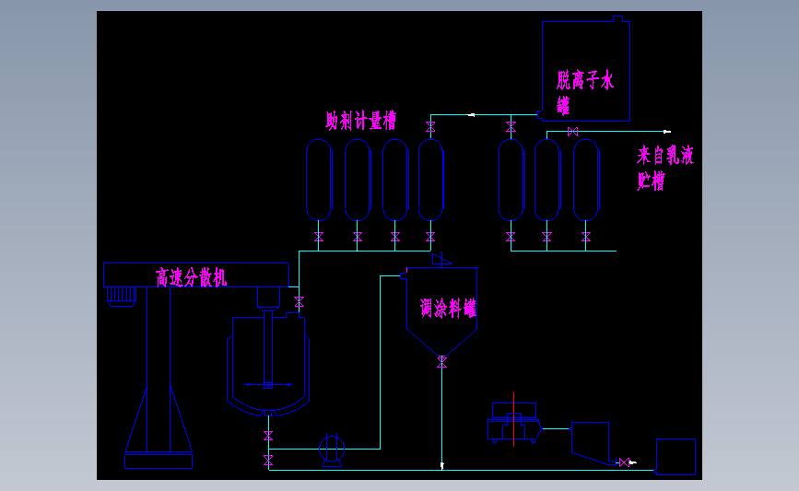Click the ribbed motor under the 高速分散机 arm

(122, 297)
